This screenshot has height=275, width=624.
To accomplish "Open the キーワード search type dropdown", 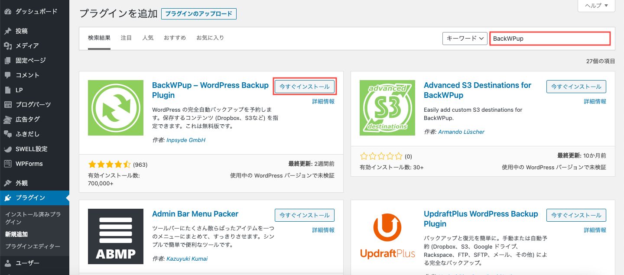I will point(465,39).
